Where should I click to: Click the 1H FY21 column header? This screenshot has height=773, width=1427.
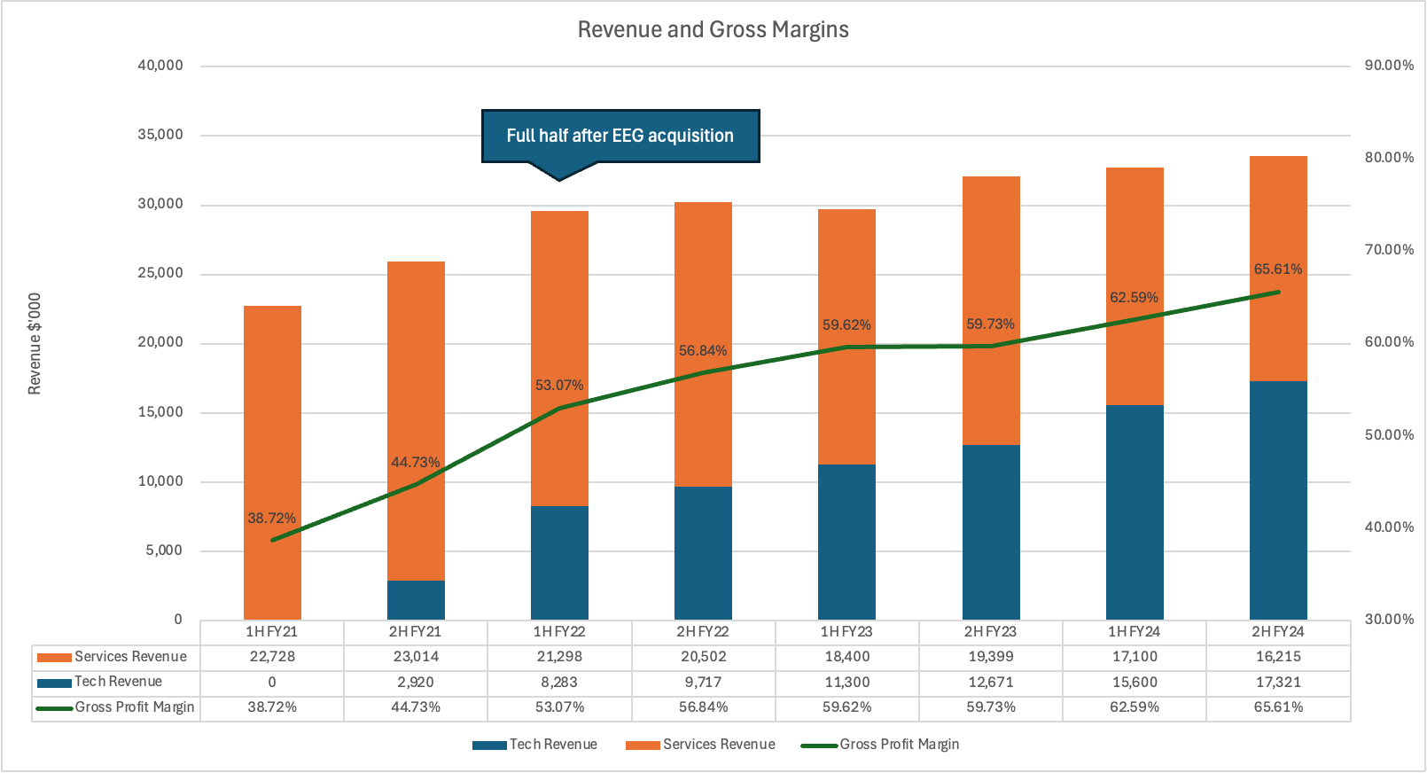(272, 632)
